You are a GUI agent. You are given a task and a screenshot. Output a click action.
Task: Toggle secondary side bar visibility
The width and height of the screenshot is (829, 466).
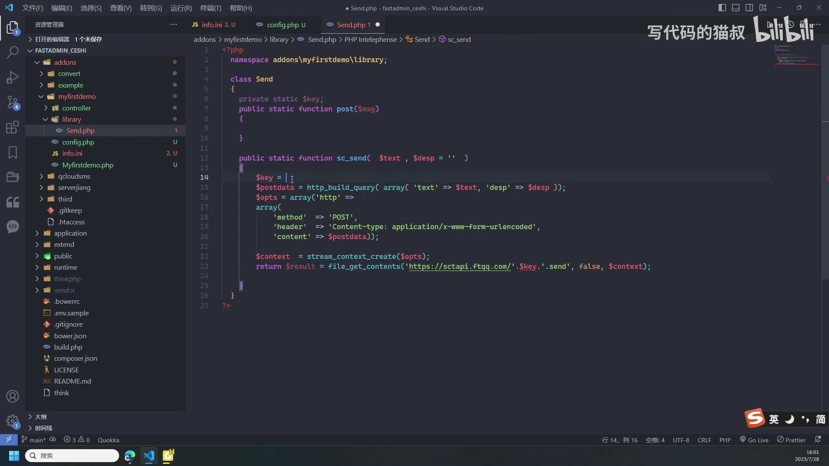click(749, 8)
